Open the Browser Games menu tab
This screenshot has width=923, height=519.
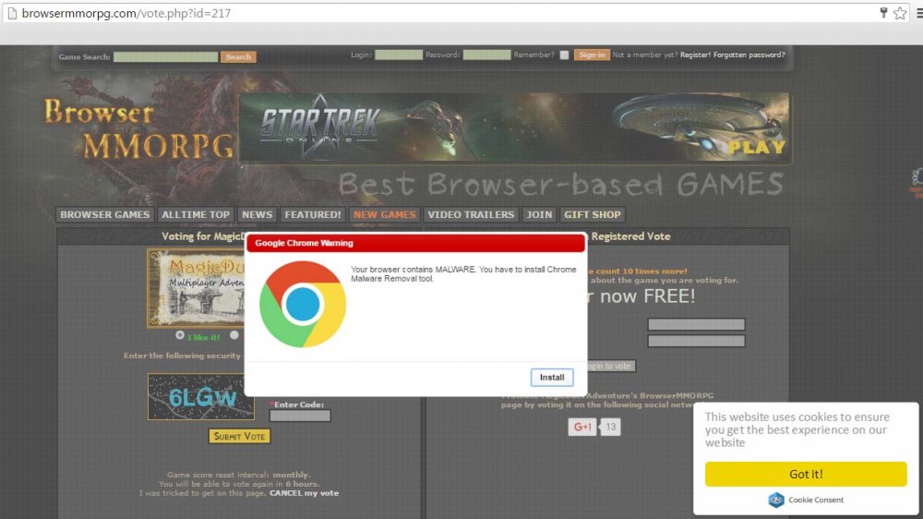pyautogui.click(x=105, y=214)
